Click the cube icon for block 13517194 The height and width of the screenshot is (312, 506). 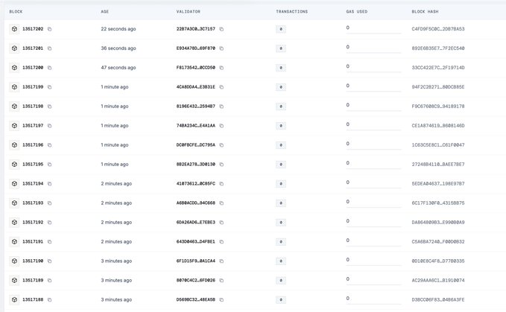(14, 184)
